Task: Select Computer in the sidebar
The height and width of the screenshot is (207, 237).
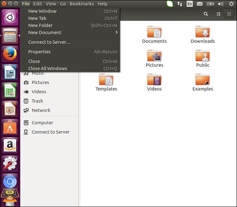Action: [x=42, y=123]
